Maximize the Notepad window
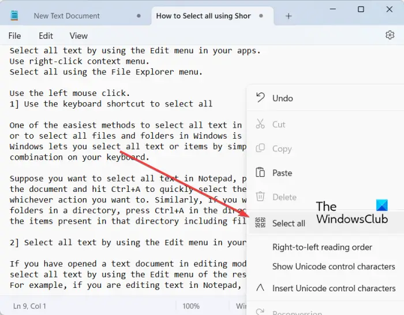Viewport: 404px width, 315px height. pos(361,9)
